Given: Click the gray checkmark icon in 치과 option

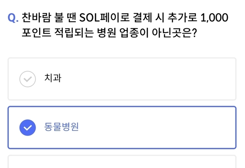Looking at the screenshot, I should 27,79.
